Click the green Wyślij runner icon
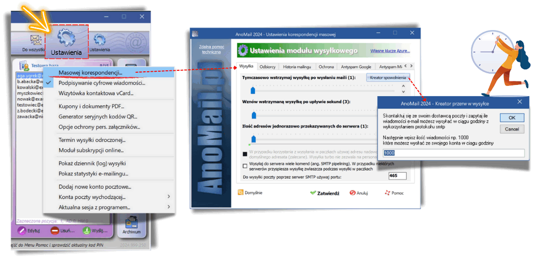This screenshot has width=534, height=258. (86, 230)
